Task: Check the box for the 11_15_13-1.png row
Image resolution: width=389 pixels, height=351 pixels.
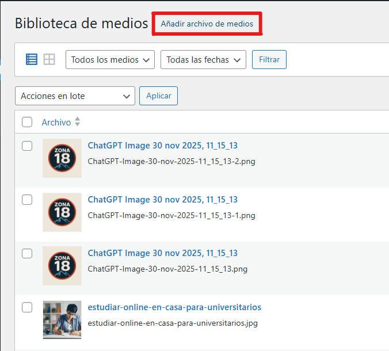Action: [x=27, y=200]
